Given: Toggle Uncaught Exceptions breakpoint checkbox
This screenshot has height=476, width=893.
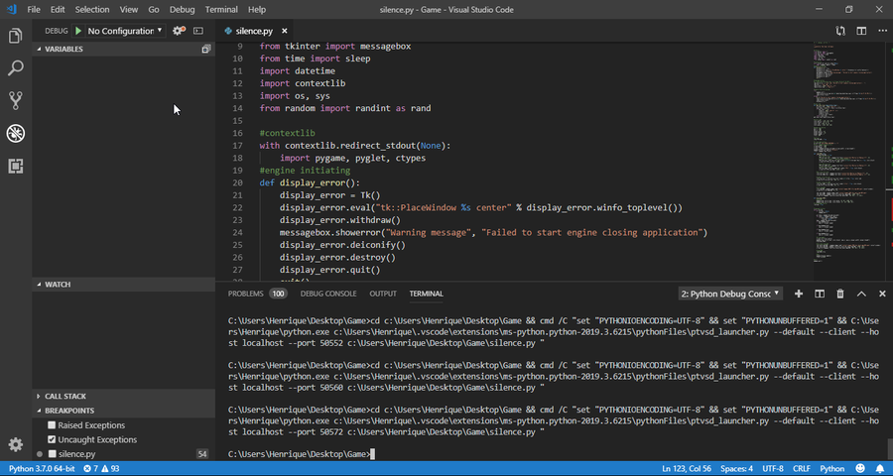Looking at the screenshot, I should coord(52,439).
